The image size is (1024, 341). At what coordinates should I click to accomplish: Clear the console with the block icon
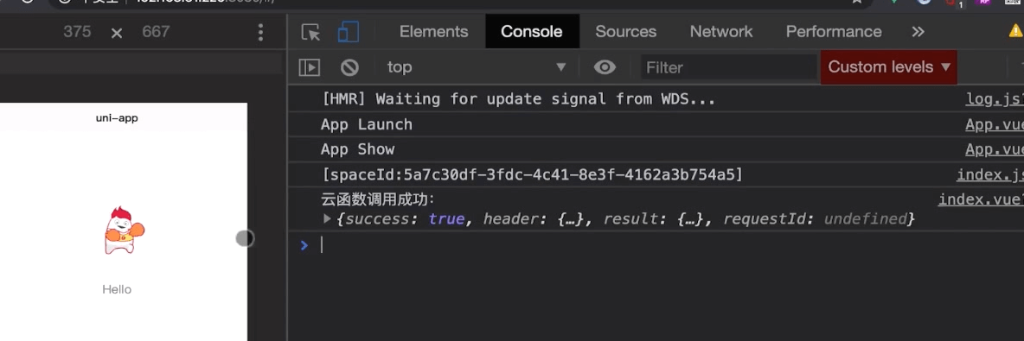350,67
